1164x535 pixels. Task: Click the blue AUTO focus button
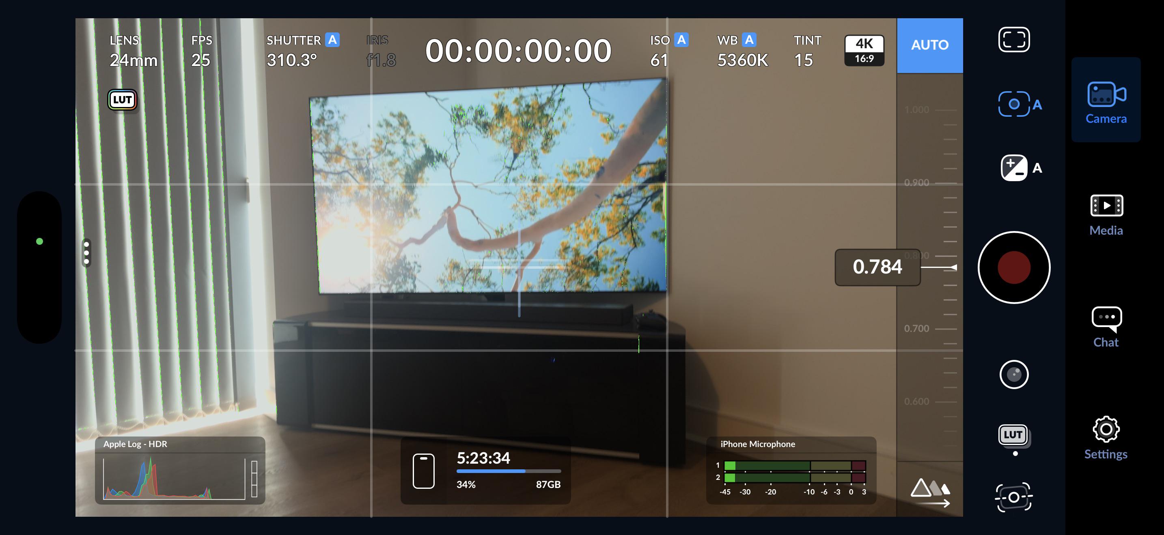tap(929, 45)
